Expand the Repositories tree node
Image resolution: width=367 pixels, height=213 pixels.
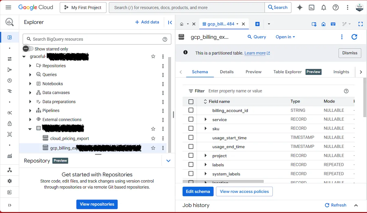pyautogui.click(x=30, y=65)
